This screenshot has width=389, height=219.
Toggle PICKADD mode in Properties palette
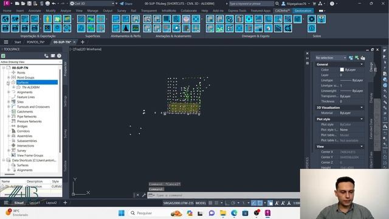351,58
